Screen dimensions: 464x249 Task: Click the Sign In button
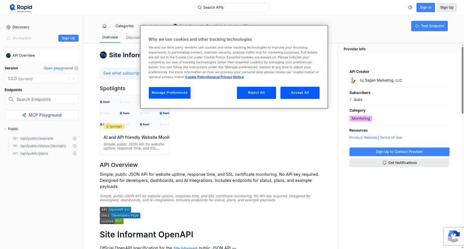click(x=426, y=8)
